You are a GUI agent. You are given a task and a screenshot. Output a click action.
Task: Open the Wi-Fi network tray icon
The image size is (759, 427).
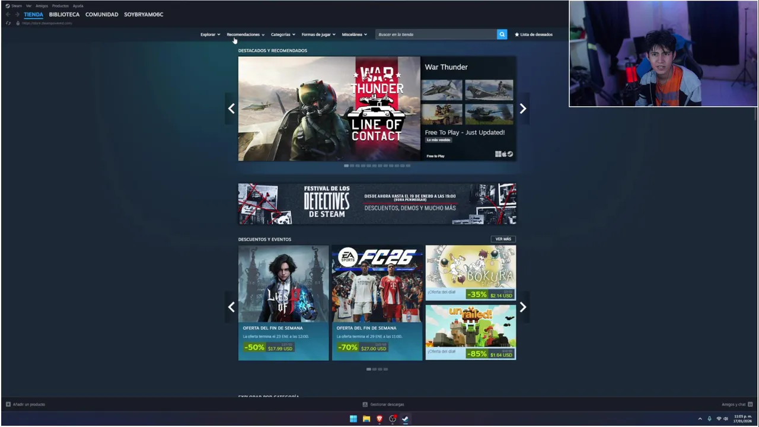coord(719,419)
